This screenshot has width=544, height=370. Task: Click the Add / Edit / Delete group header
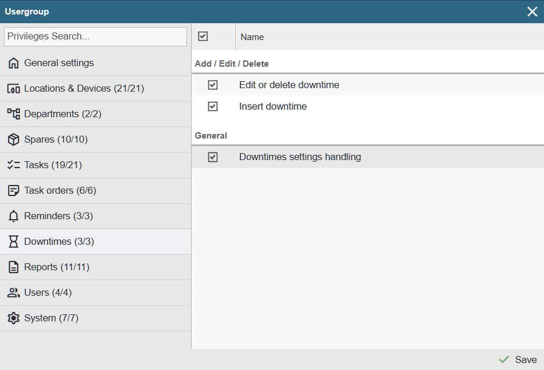(x=232, y=64)
